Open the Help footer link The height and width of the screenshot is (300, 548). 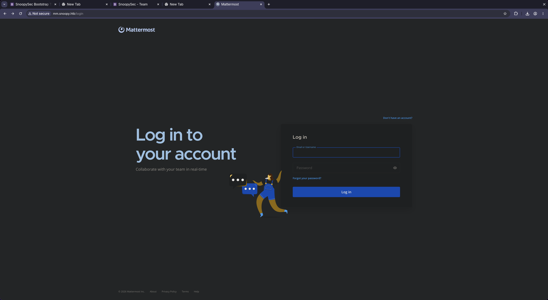[196, 292]
